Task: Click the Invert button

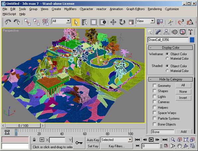Action: pyautogui.click(x=183, y=98)
